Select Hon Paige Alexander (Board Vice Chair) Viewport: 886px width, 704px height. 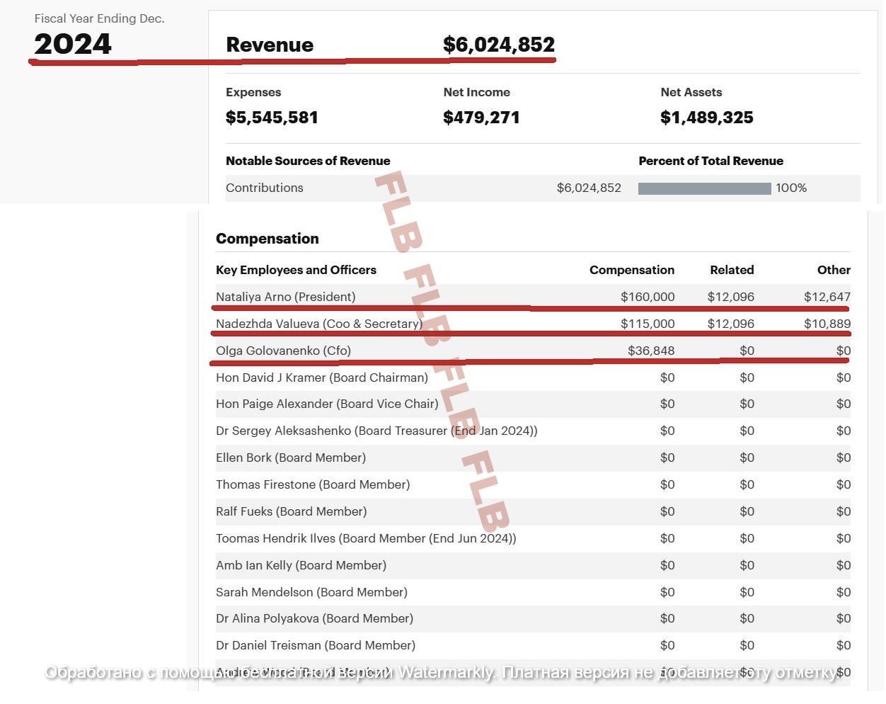327,404
